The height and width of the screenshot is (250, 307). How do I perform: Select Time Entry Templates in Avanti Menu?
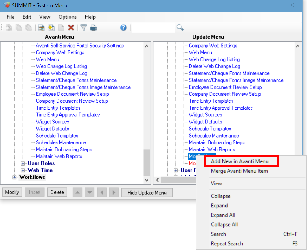coord(58,108)
